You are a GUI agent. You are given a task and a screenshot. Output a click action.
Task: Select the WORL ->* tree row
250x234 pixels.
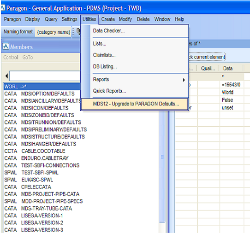click(x=42, y=87)
